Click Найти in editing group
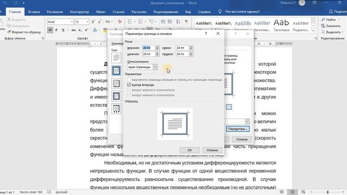This screenshot has width=347, height=195. click(329, 19)
